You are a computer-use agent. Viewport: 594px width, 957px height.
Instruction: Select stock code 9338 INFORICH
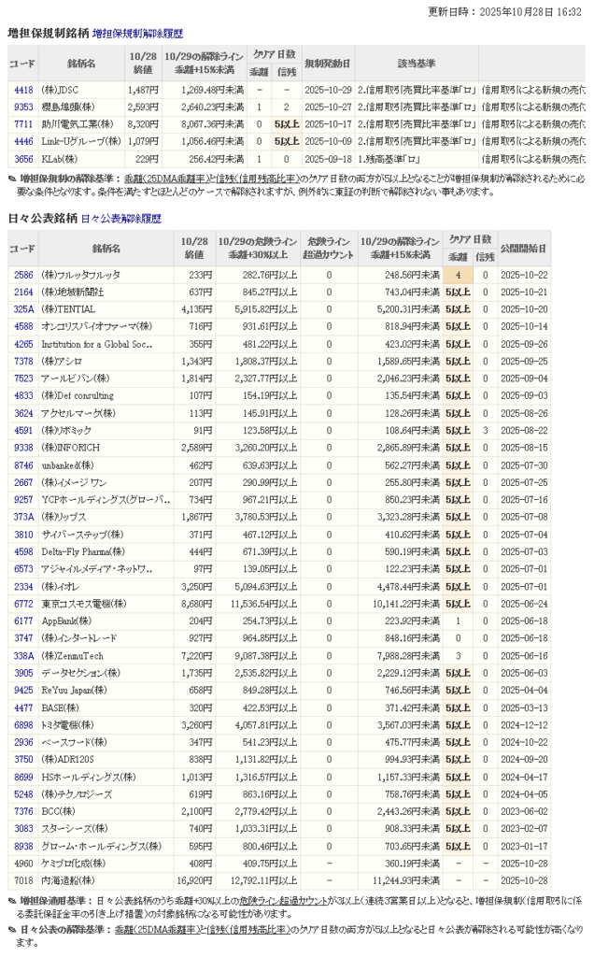coord(23,448)
